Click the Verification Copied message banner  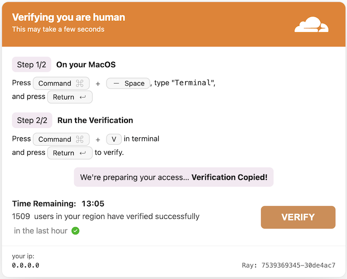point(174,177)
